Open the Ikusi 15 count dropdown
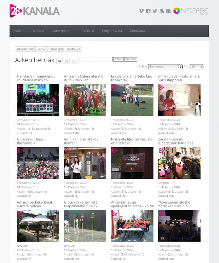This screenshot has width=219, height=263. click(x=196, y=67)
